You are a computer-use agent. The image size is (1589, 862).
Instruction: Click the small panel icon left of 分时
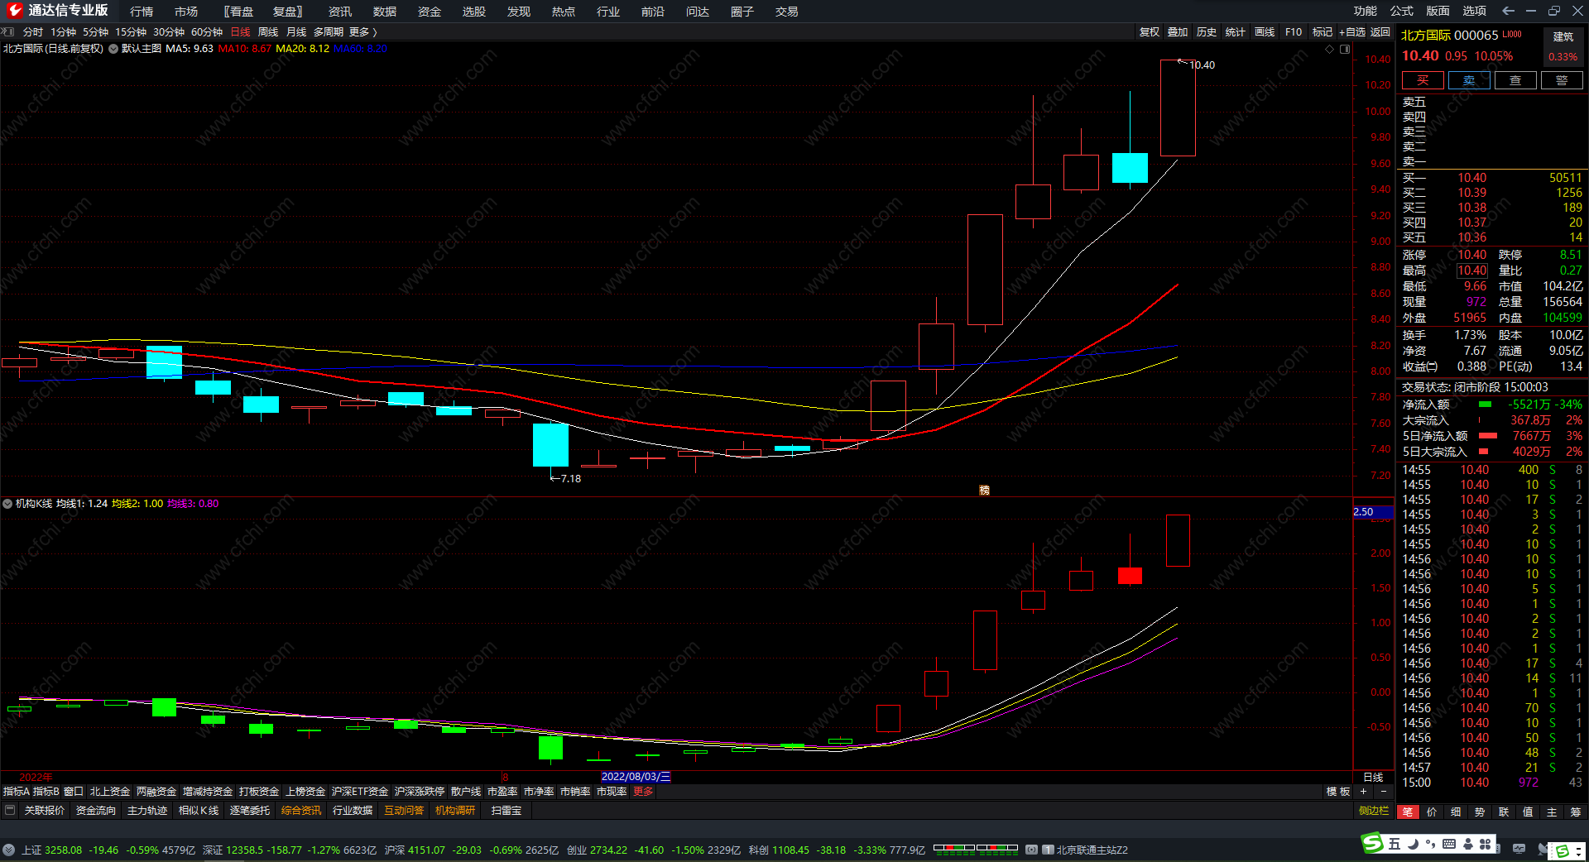(x=8, y=31)
